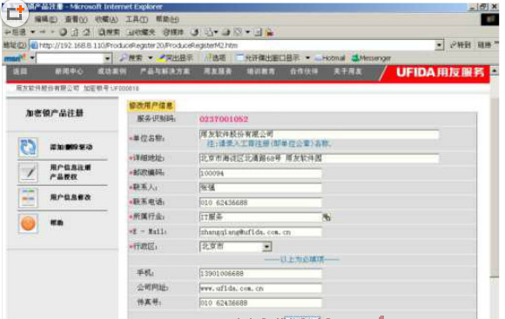The image size is (505, 319).
Task: Click the 单位名称 company name input field
Action: pyautogui.click(x=319, y=134)
